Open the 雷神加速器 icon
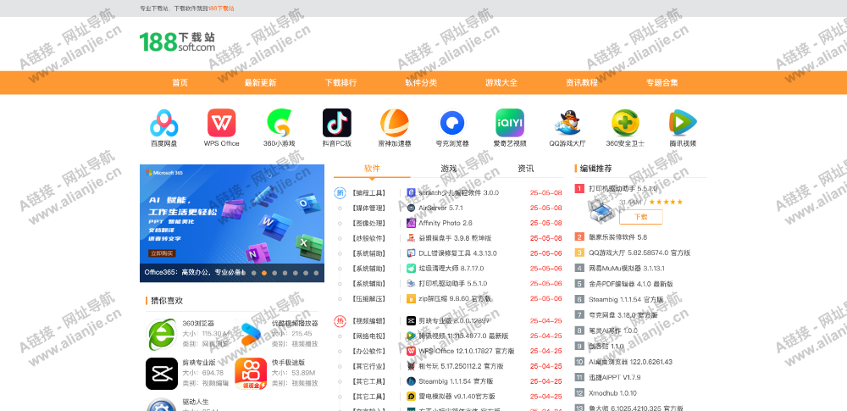The width and height of the screenshot is (847, 411). coord(395,123)
